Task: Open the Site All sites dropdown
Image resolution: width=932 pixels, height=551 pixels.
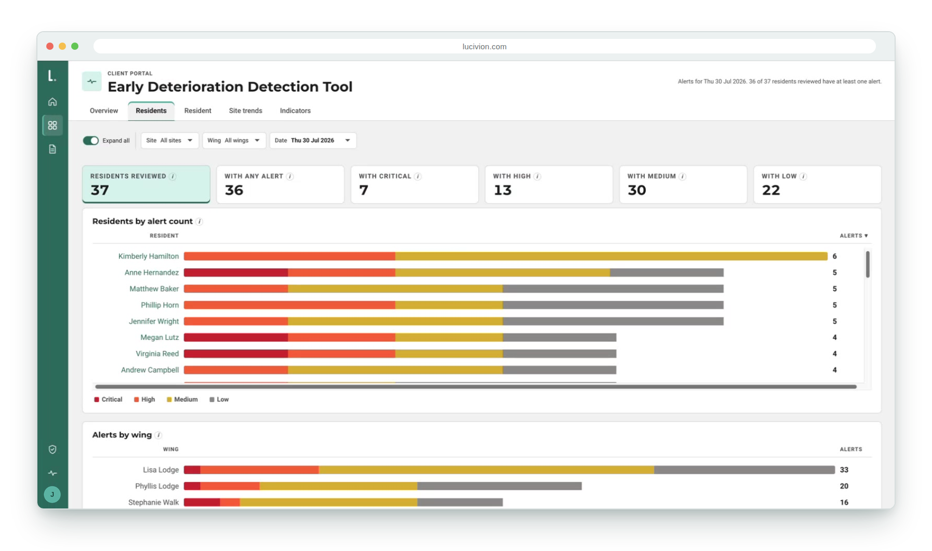Action: pos(170,141)
